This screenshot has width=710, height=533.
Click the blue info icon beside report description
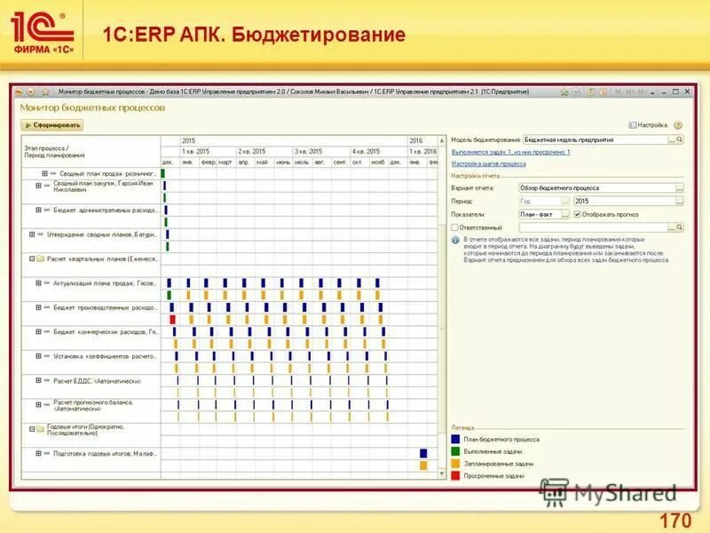[455, 240]
